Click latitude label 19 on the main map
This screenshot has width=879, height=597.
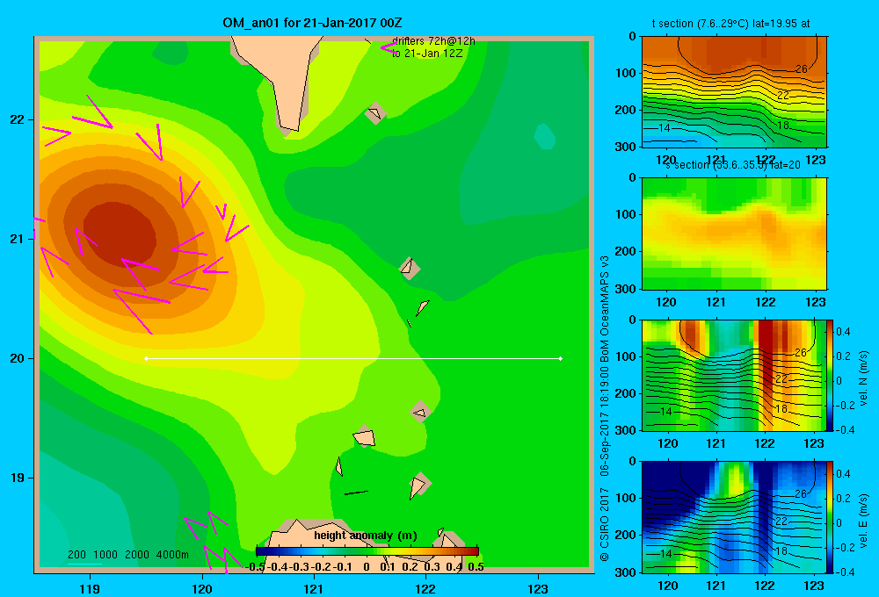tap(18, 478)
